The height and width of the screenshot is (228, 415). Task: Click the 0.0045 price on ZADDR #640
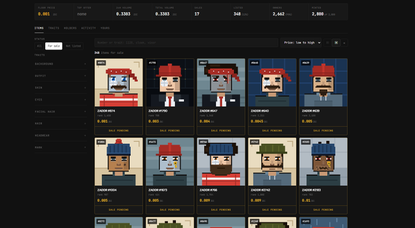[x=257, y=121]
